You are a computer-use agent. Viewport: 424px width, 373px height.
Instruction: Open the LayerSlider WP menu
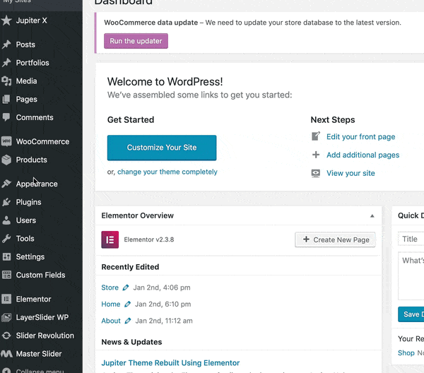click(x=42, y=317)
